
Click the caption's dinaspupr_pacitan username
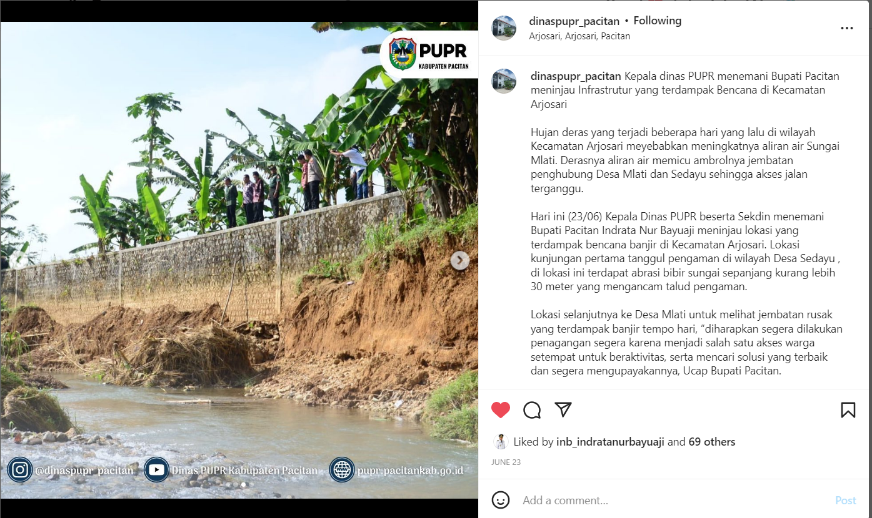(576, 76)
